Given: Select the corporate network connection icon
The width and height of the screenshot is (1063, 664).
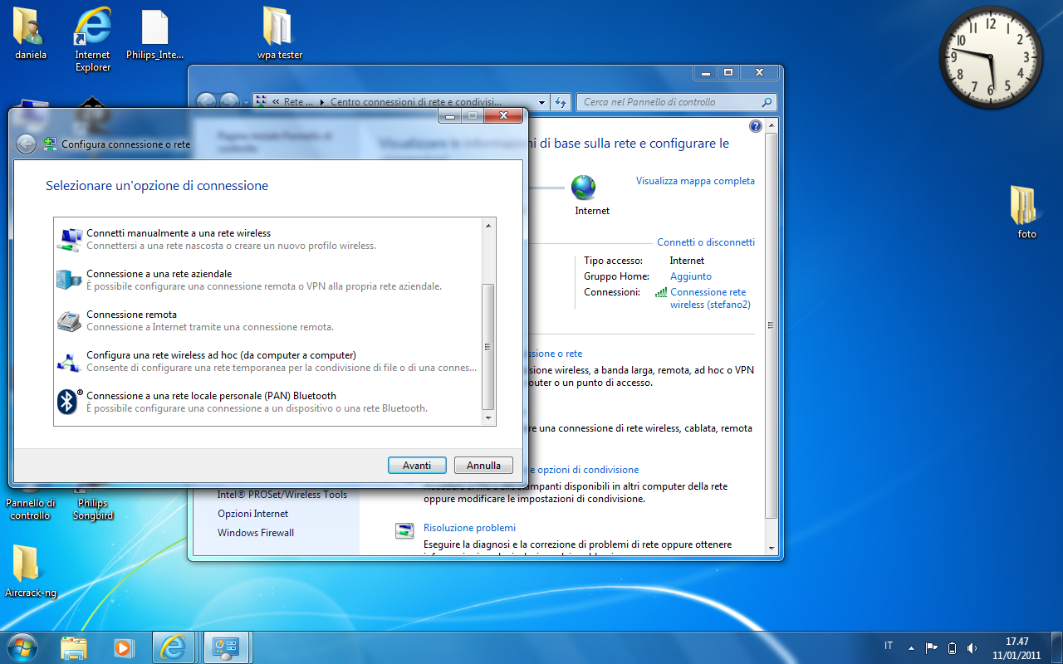Looking at the screenshot, I should coord(69,280).
